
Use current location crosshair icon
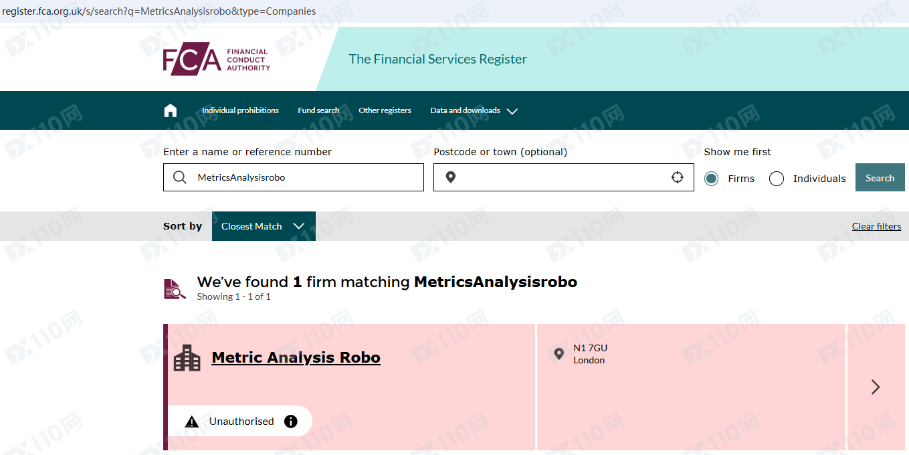click(x=678, y=177)
